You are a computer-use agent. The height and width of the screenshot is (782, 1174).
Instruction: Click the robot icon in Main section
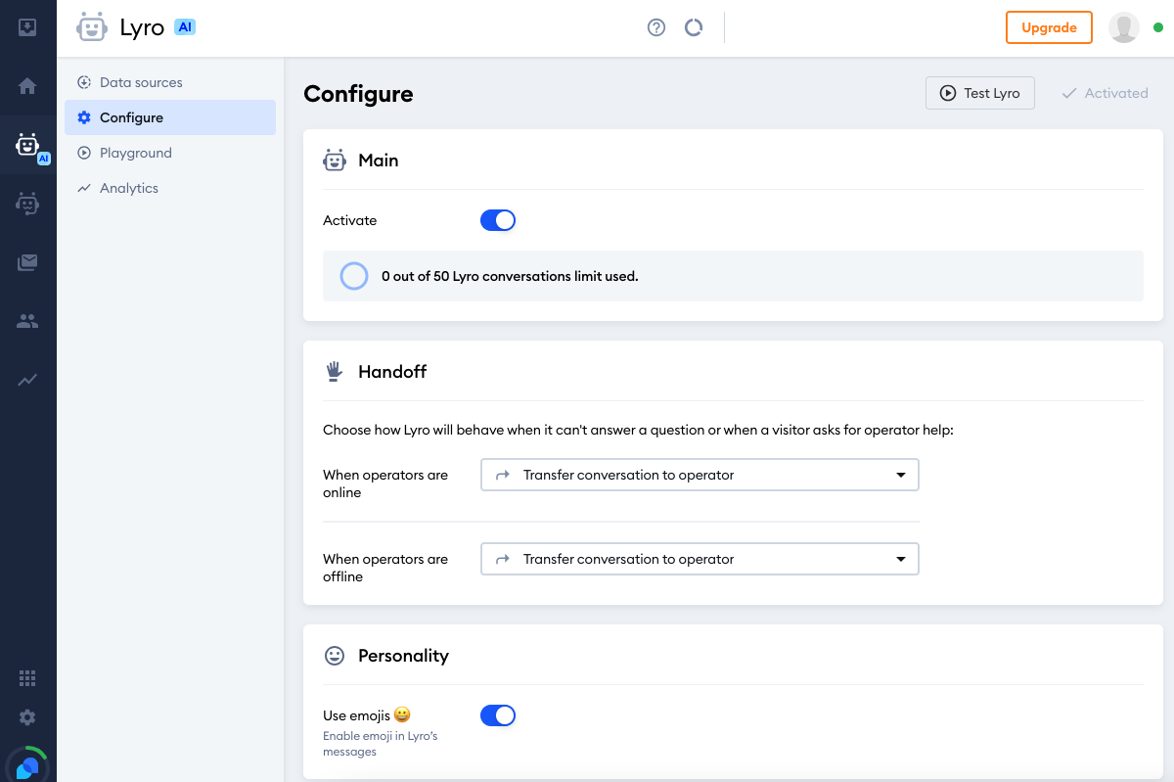pos(335,161)
